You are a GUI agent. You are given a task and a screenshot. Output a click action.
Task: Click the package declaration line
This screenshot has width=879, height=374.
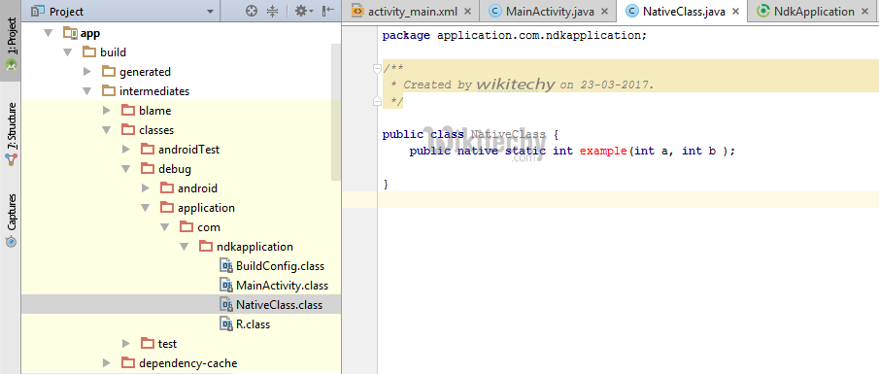pos(514,36)
